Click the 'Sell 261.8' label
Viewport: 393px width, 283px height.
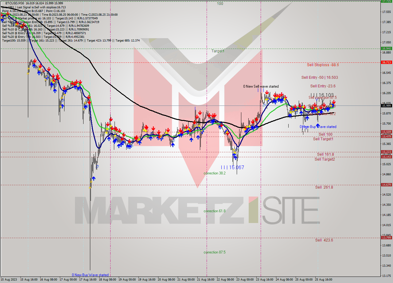tap(324, 187)
